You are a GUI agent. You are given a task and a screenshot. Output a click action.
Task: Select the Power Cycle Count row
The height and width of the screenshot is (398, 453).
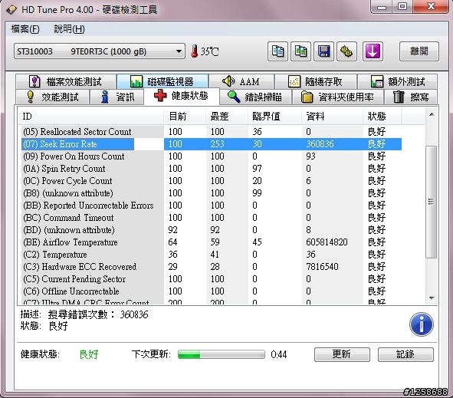(211, 181)
